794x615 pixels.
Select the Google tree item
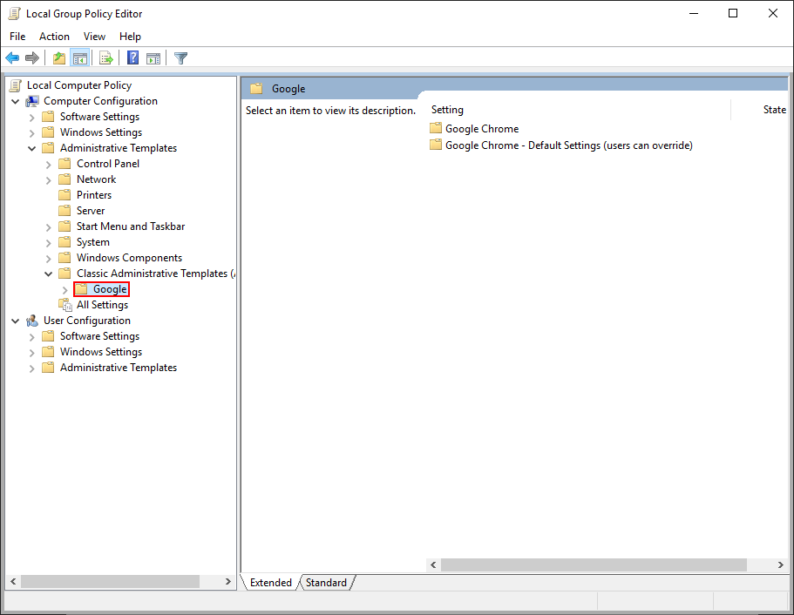110,289
